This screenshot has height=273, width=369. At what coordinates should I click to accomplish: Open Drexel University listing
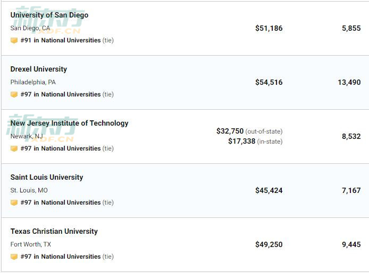coord(39,69)
